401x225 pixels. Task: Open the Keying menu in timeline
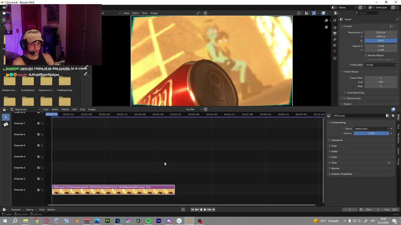click(31, 210)
